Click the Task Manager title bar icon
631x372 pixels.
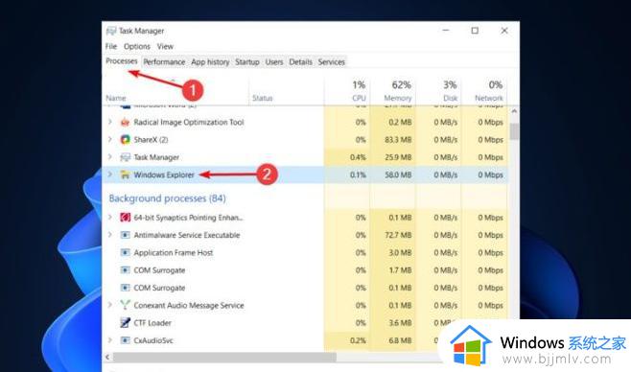click(111, 31)
